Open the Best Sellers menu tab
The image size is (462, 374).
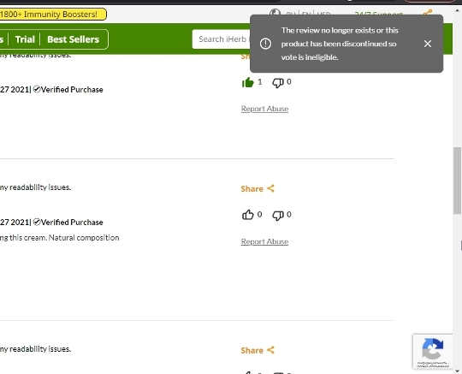pyautogui.click(x=73, y=39)
